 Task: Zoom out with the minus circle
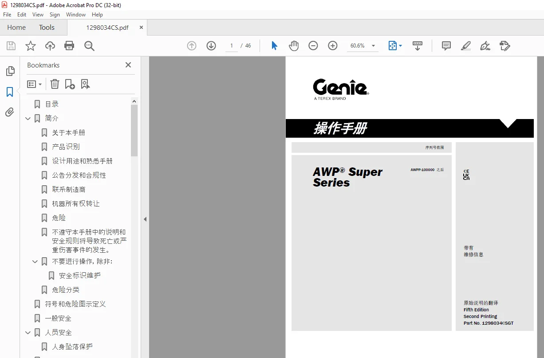(313, 46)
